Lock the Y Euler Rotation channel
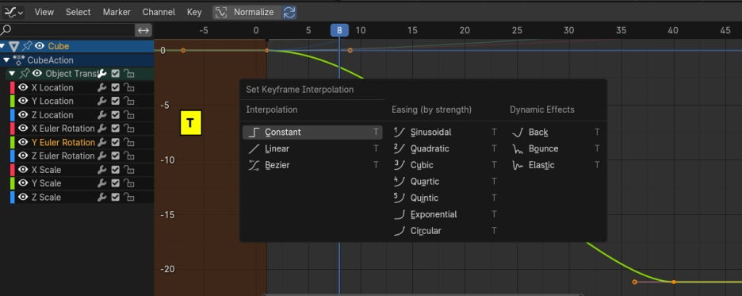The image size is (742, 296). 128,142
